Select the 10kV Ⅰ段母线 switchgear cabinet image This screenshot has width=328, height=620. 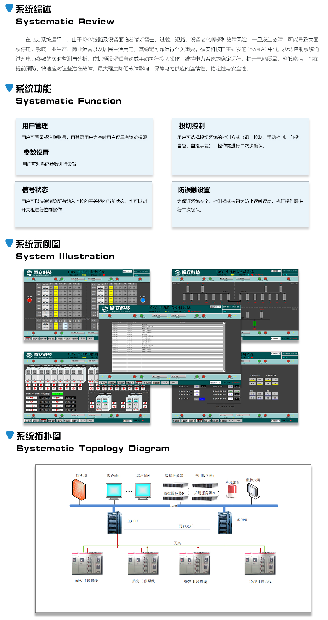[87, 564]
